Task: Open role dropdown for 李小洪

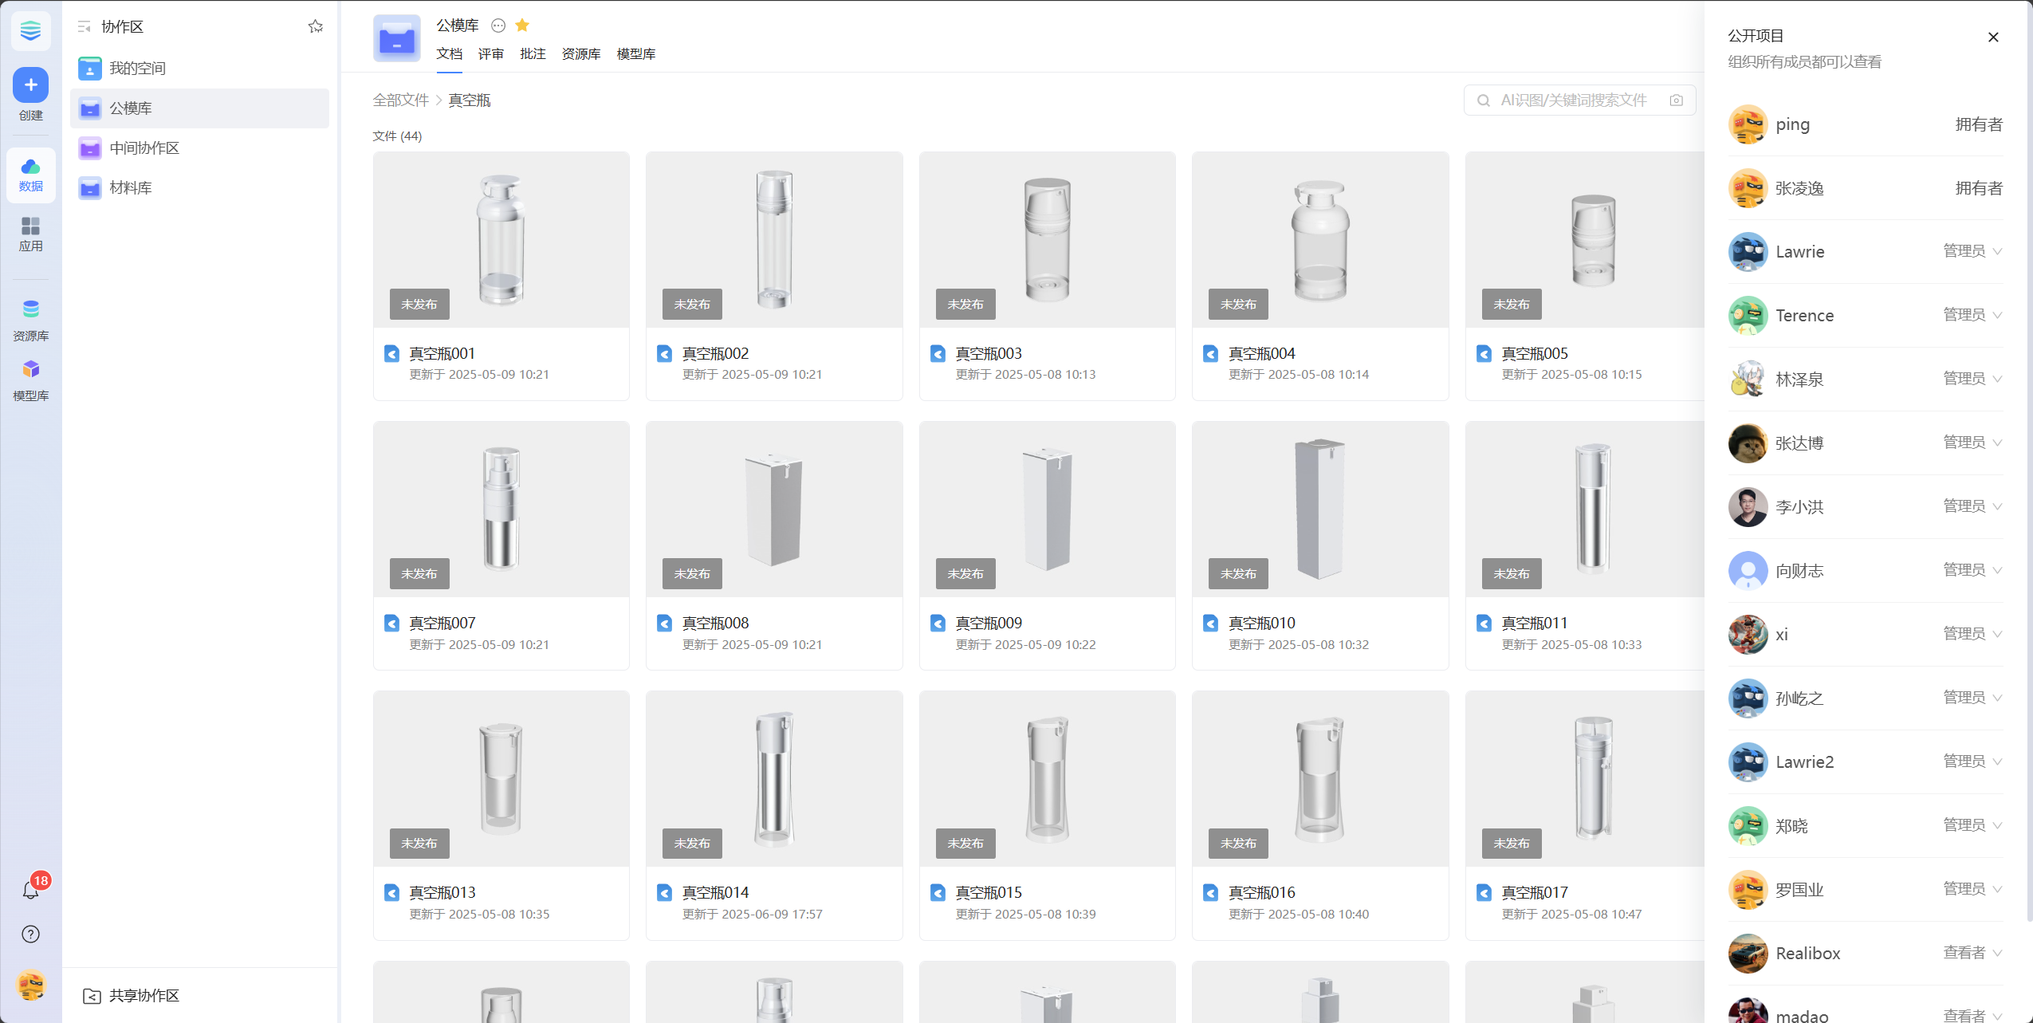Action: [x=1972, y=506]
